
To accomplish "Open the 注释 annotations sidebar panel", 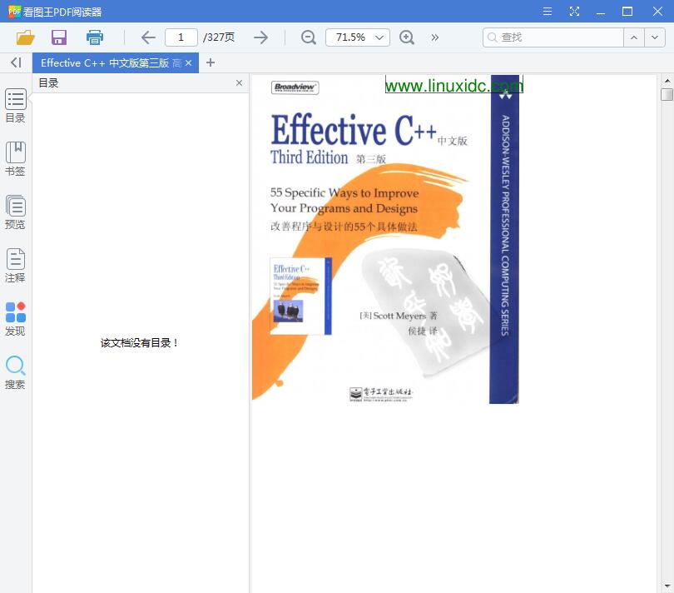I will tap(16, 266).
